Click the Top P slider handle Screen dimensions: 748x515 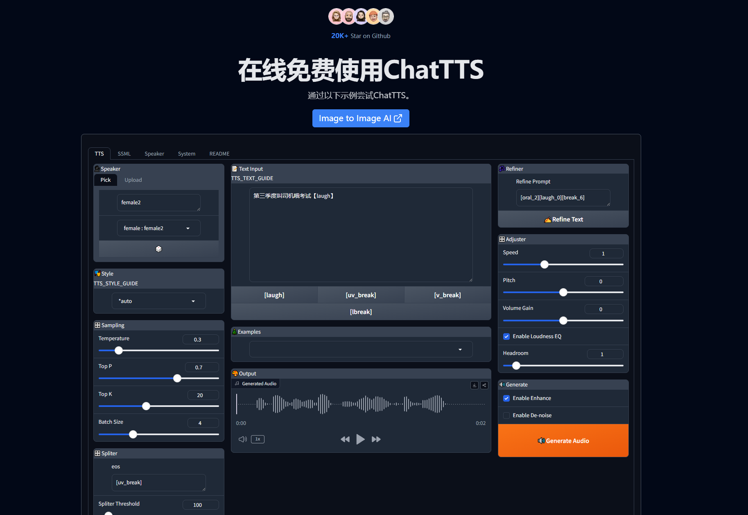pyautogui.click(x=177, y=378)
